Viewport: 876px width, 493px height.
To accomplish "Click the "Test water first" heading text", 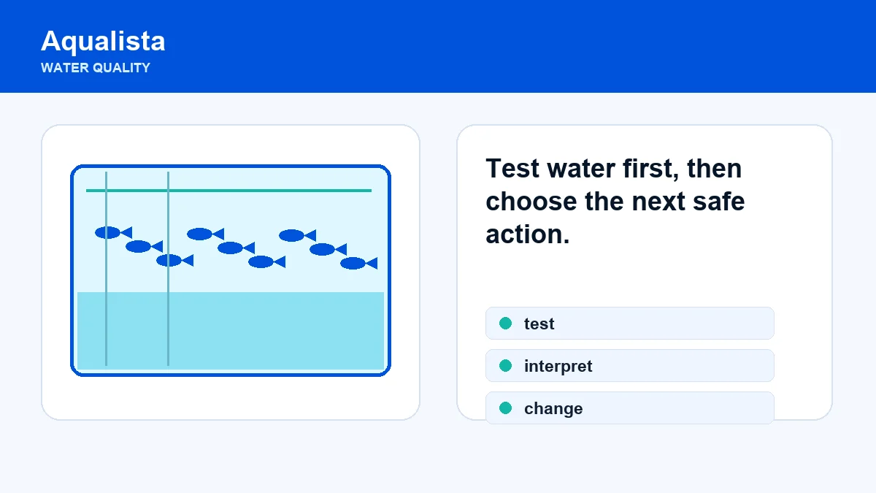I will coord(614,201).
